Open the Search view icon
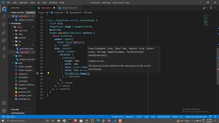This screenshot has height=123, width=219. pyautogui.click(x=4, y=17)
